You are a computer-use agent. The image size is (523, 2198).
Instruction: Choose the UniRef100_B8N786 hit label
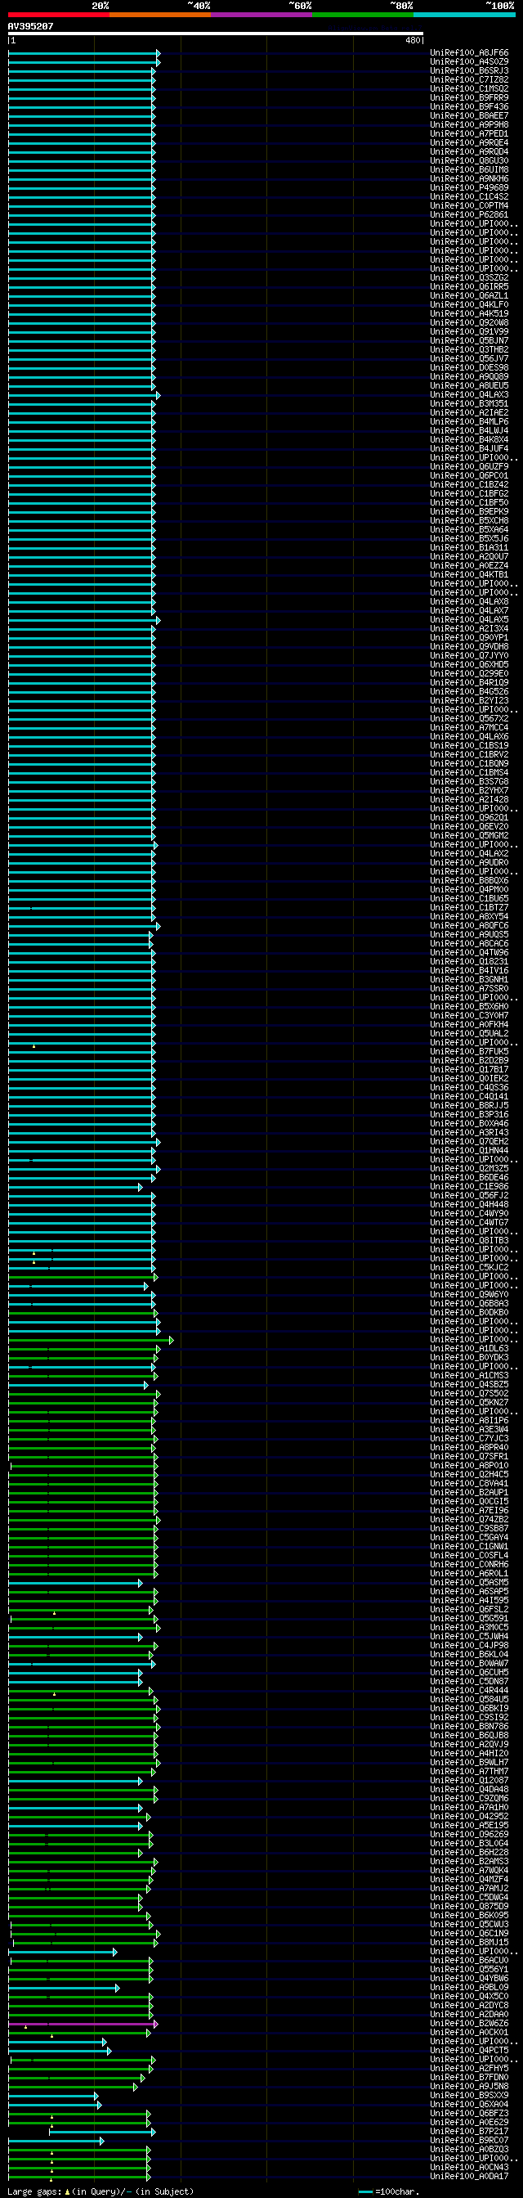pyautogui.click(x=469, y=1726)
